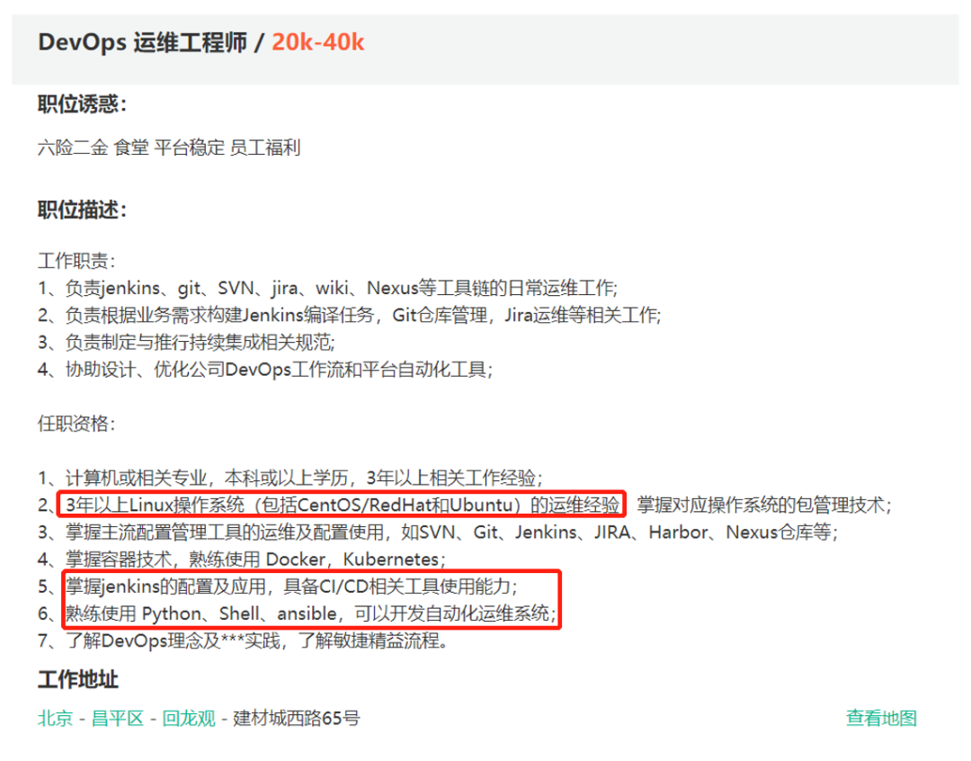Click the 六险二金 食堂 benefits line
Image resolution: width=971 pixels, height=761 pixels.
tap(169, 148)
